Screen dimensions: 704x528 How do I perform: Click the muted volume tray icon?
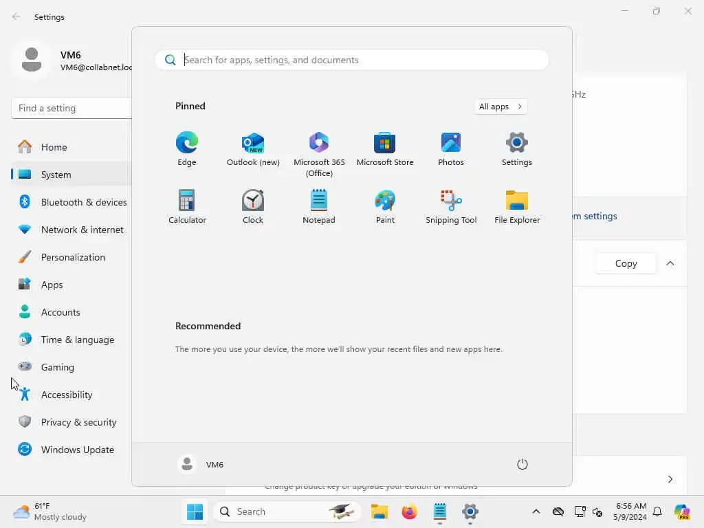(597, 511)
